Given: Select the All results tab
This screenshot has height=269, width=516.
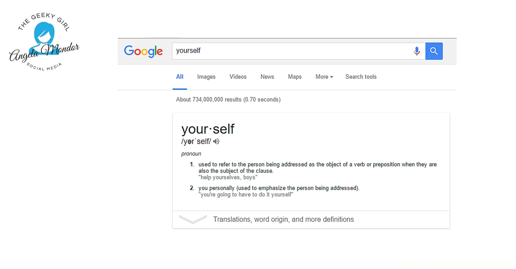Looking at the screenshot, I should click(180, 77).
